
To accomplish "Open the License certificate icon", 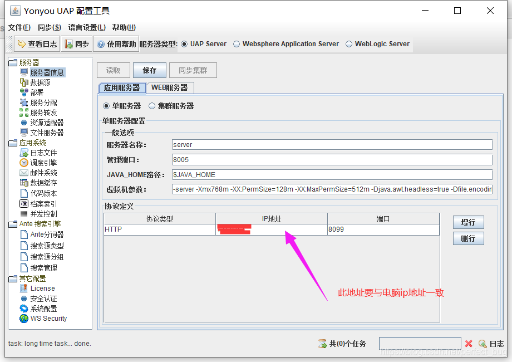I will 24,288.
